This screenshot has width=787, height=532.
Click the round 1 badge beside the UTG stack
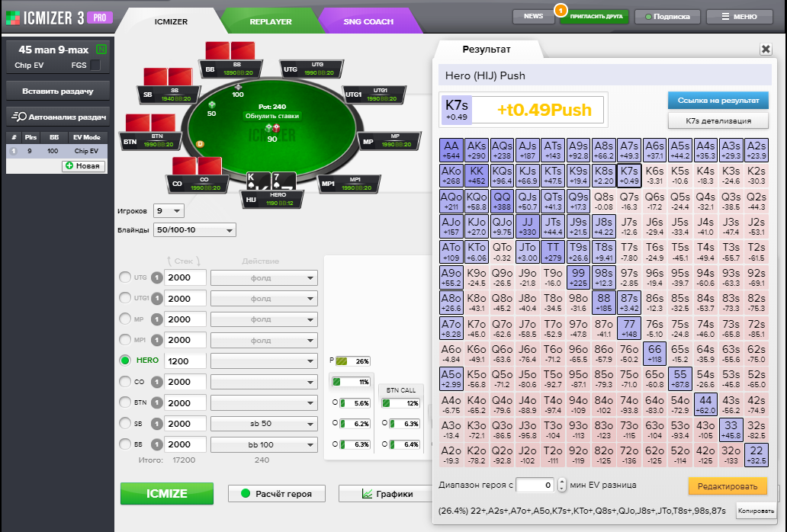157,277
